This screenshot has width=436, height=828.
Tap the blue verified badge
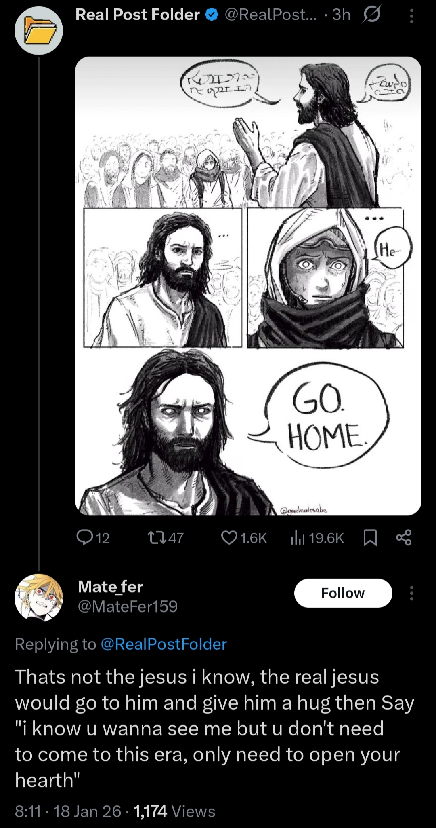(x=212, y=15)
